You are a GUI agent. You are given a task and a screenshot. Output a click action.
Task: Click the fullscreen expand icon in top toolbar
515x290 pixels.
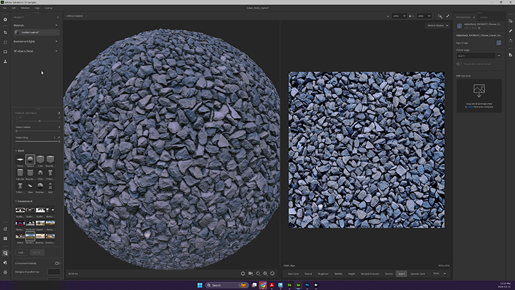click(x=448, y=15)
